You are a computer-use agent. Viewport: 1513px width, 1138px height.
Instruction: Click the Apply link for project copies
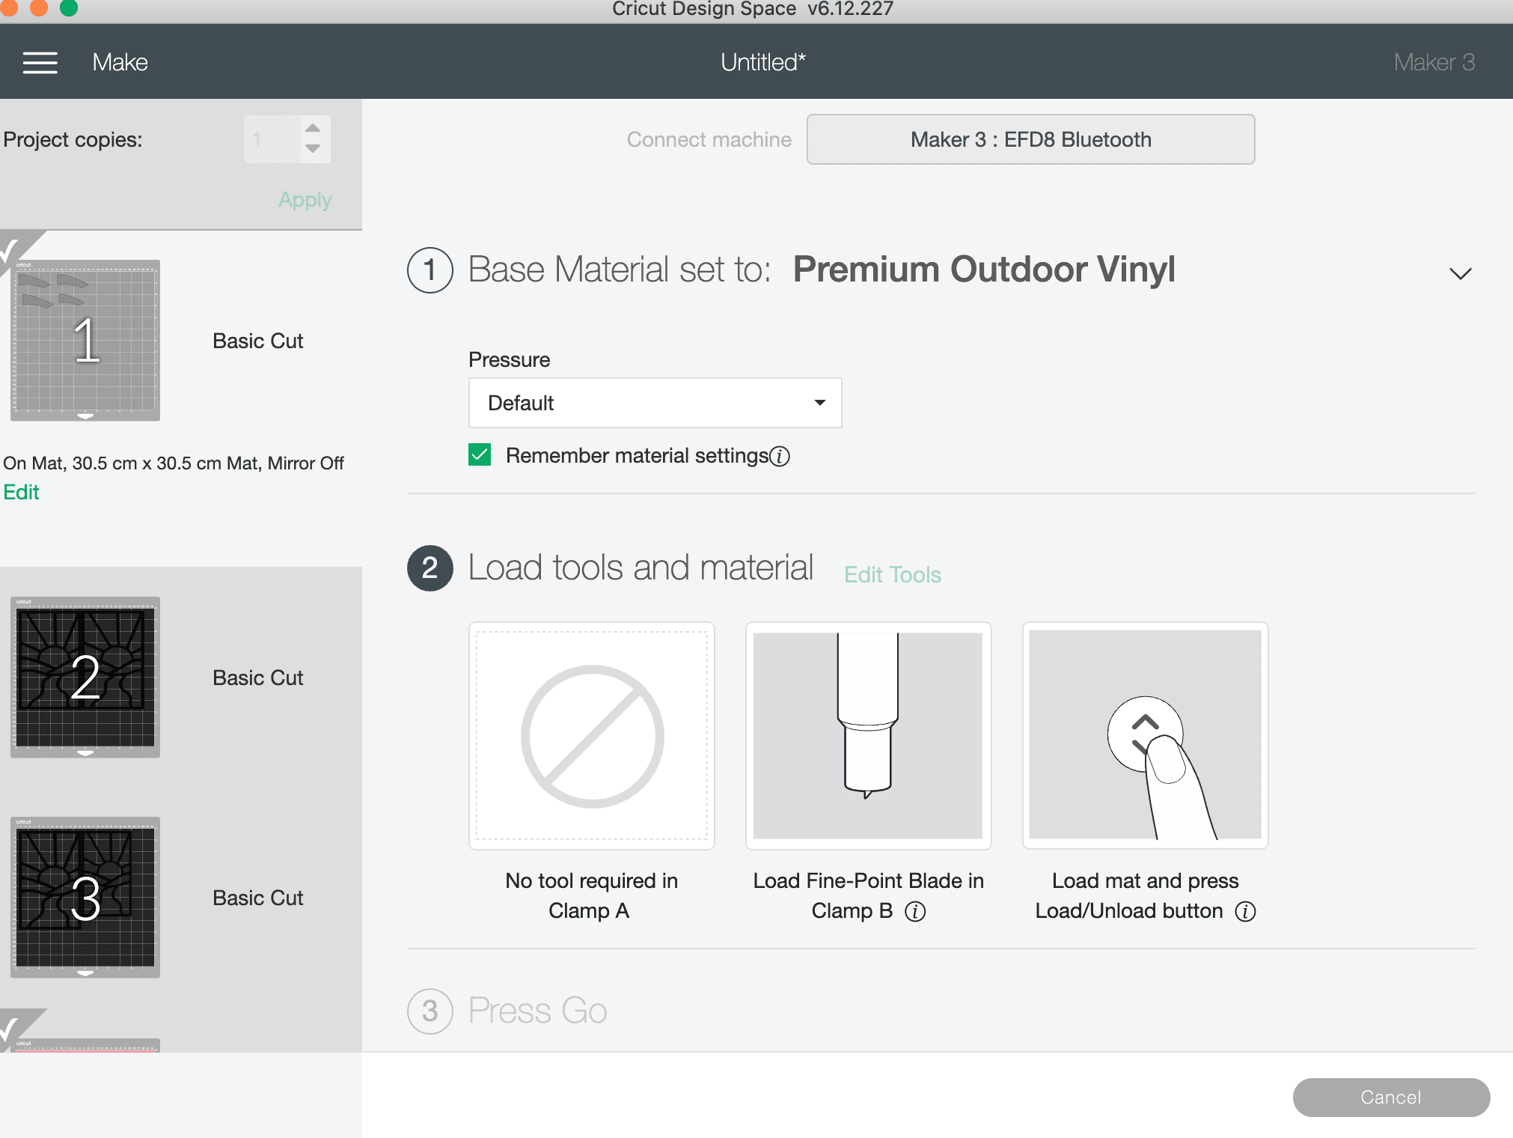(x=305, y=200)
